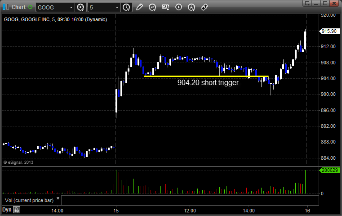This screenshot has height=216, width=342.
Task: Close the Vol study tab
Action: pyautogui.click(x=58, y=198)
